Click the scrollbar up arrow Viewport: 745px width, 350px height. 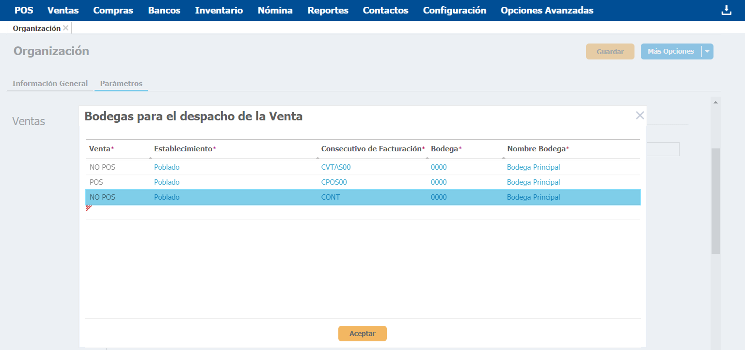(x=715, y=102)
